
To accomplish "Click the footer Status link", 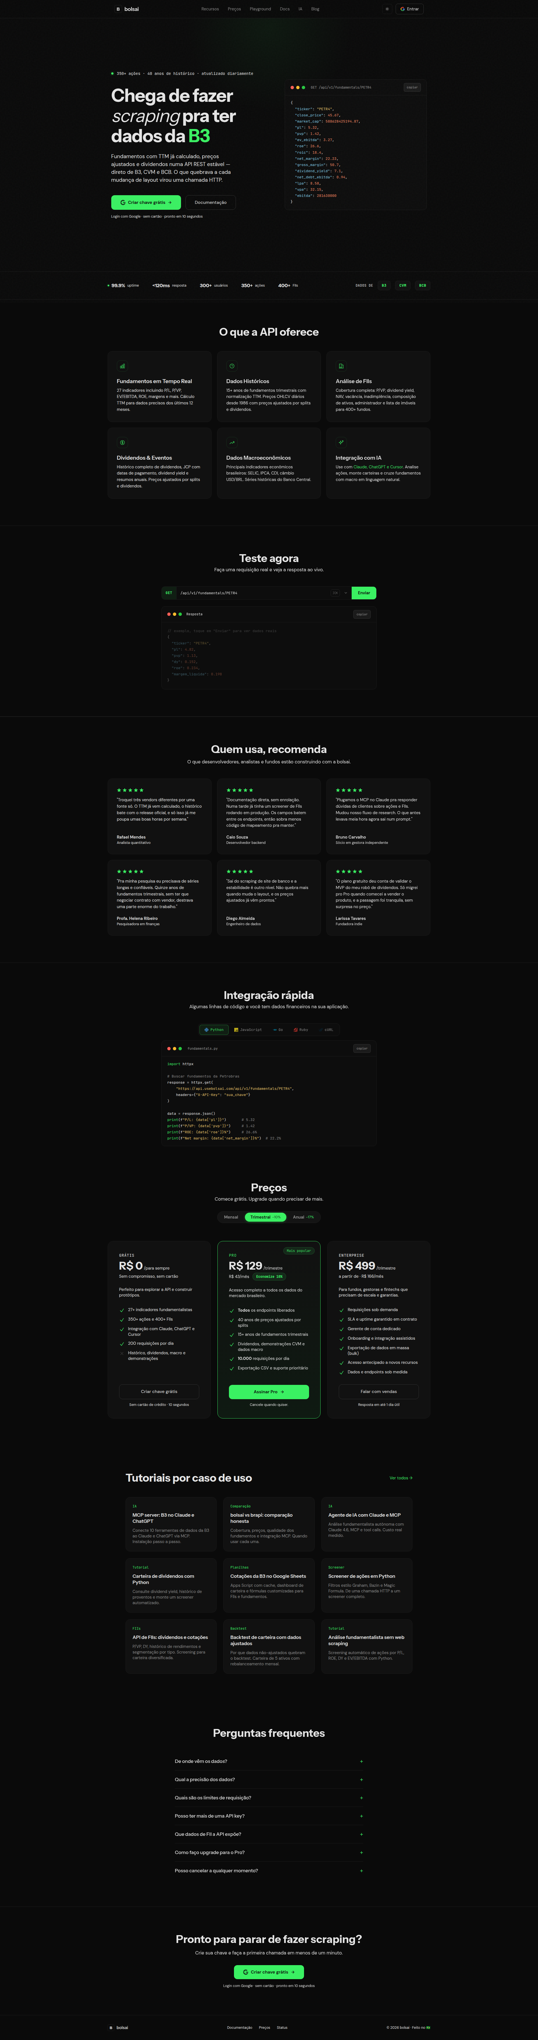I will click(x=282, y=2027).
